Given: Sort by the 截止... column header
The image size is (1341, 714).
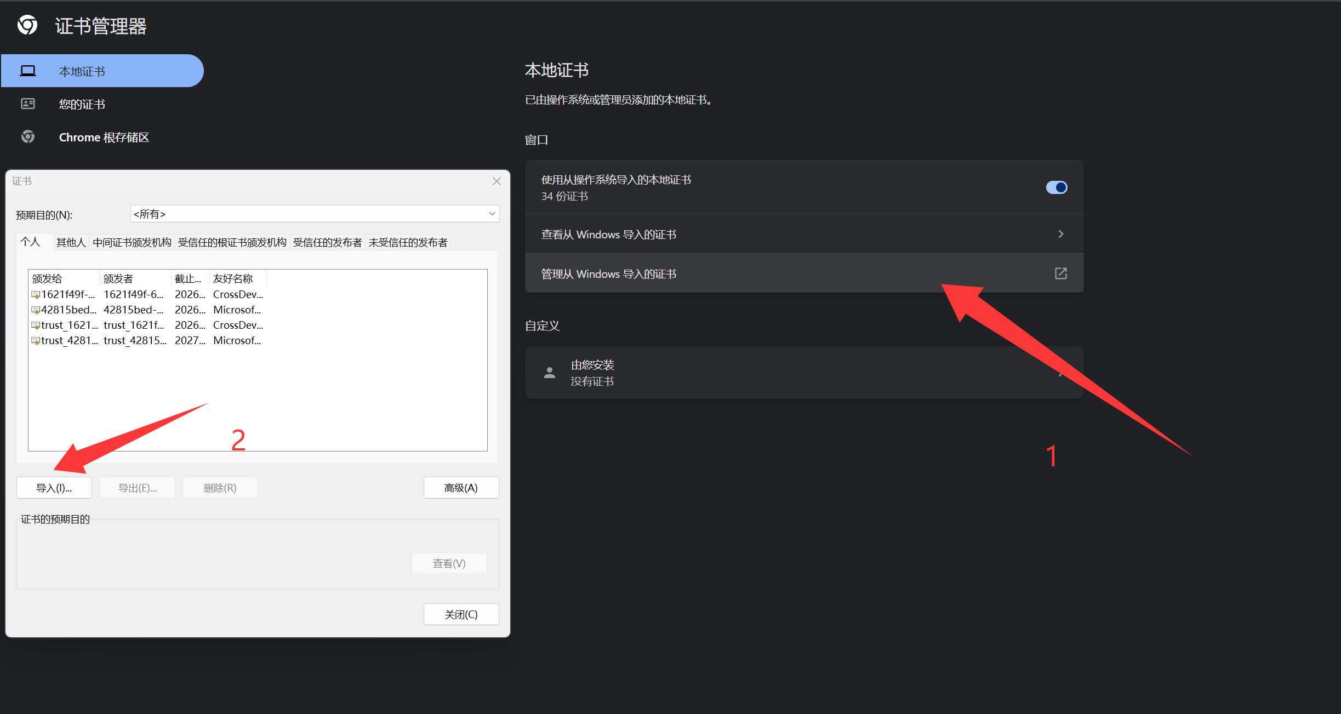Looking at the screenshot, I should click(191, 278).
